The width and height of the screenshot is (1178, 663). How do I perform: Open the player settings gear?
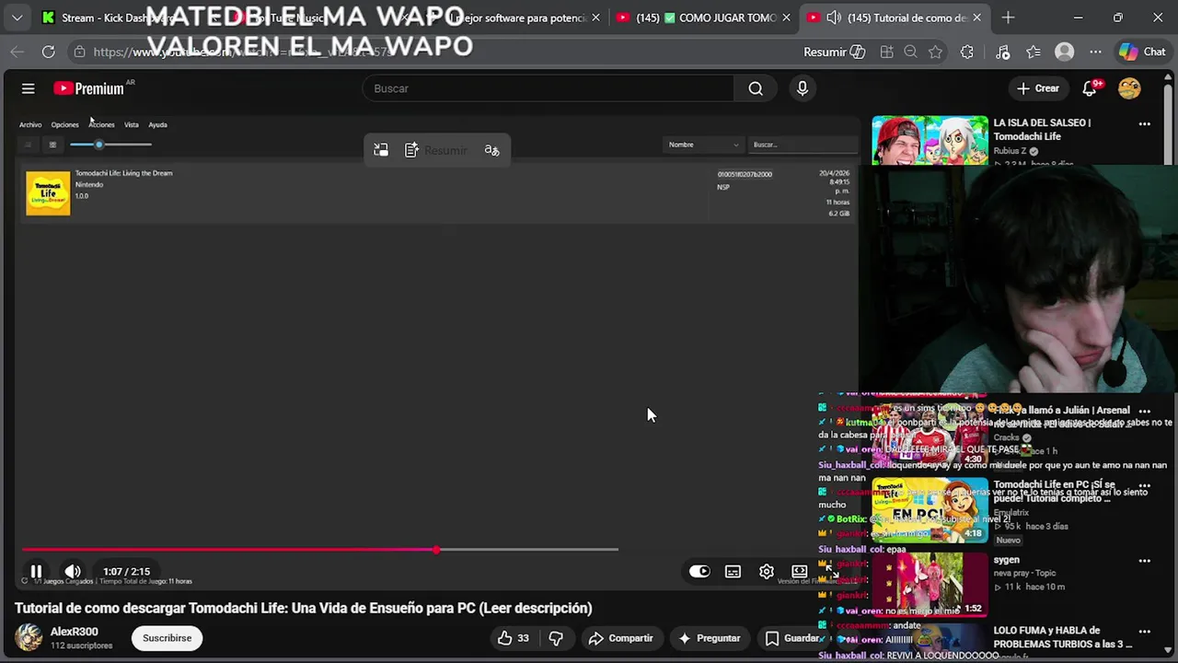pos(767,572)
